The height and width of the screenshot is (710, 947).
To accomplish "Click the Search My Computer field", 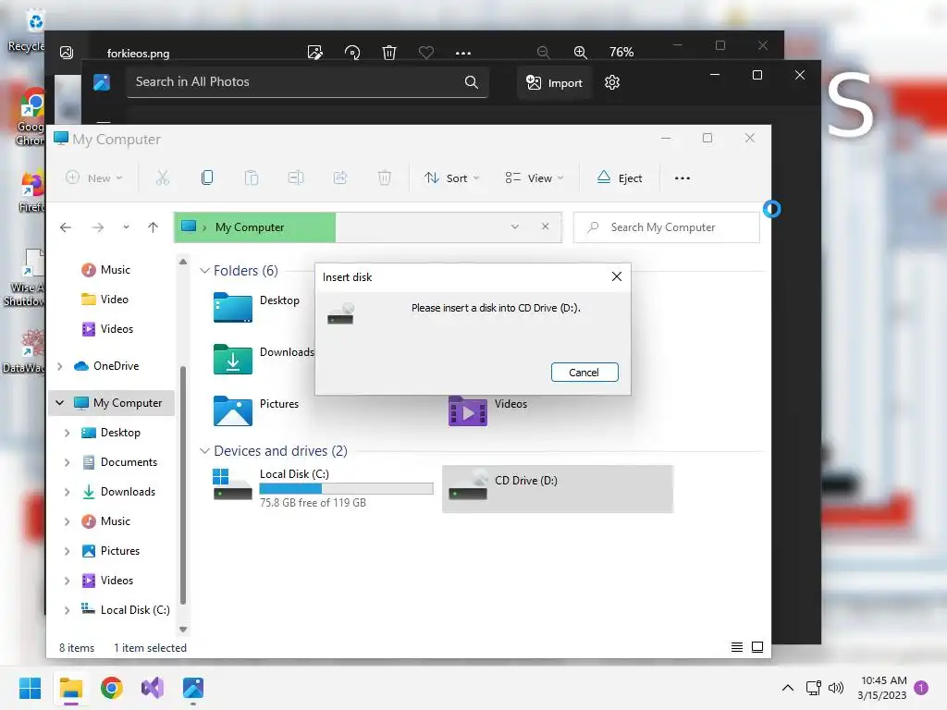I will point(666,227).
